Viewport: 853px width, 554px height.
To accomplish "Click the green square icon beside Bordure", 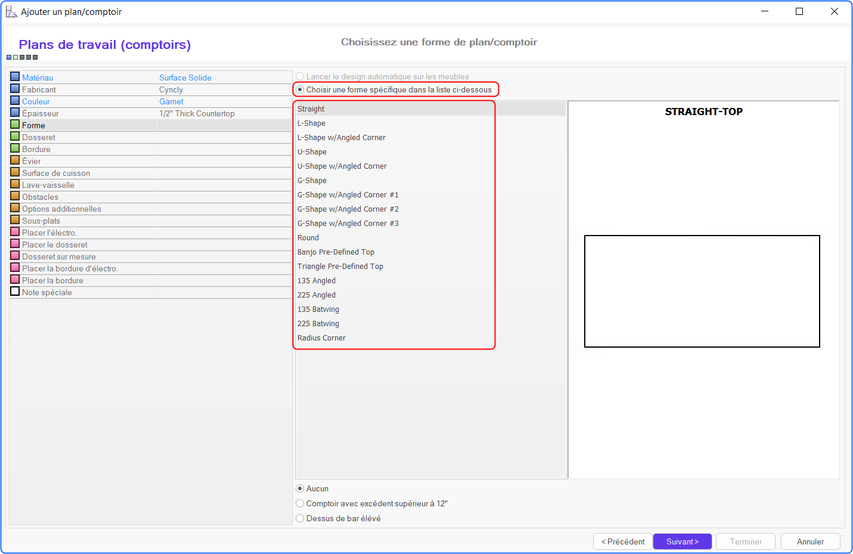I will click(x=15, y=148).
